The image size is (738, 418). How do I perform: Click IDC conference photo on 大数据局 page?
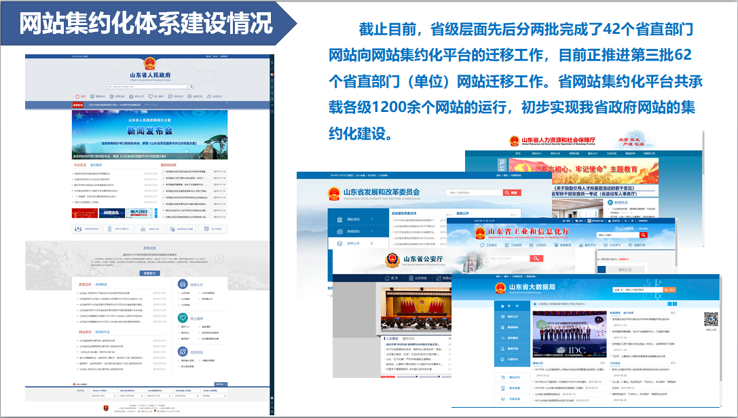pos(570,335)
